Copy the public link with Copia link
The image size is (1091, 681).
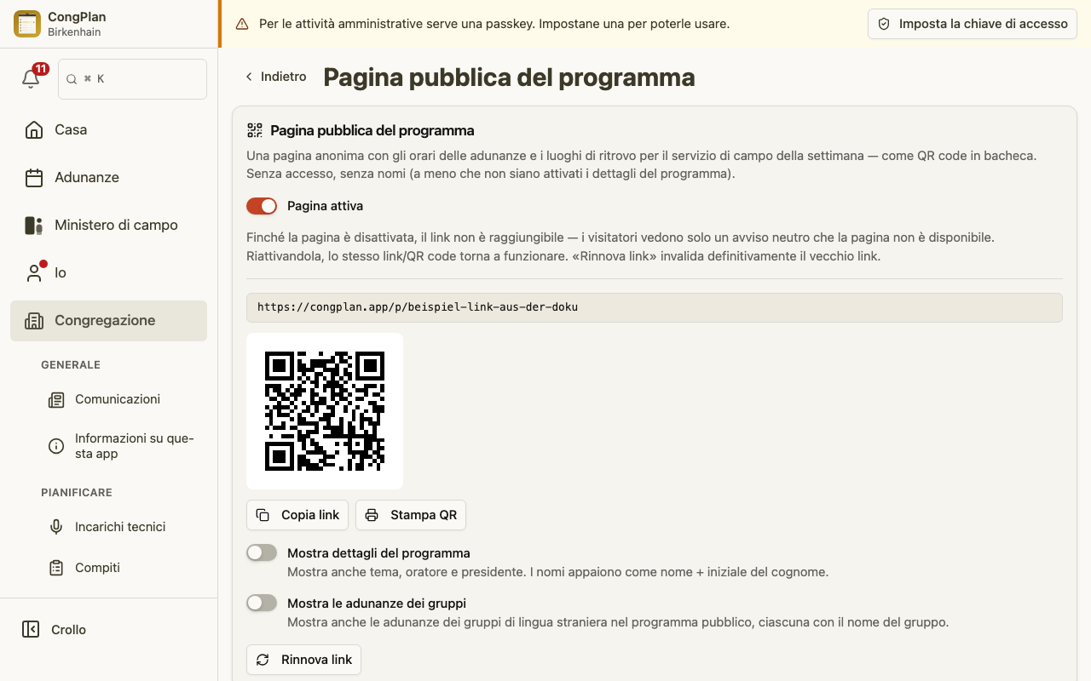pyautogui.click(x=298, y=515)
